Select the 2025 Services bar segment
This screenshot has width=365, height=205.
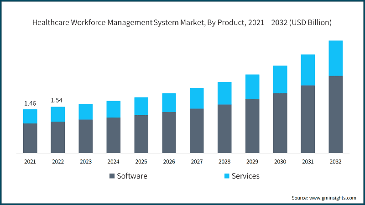141,106
